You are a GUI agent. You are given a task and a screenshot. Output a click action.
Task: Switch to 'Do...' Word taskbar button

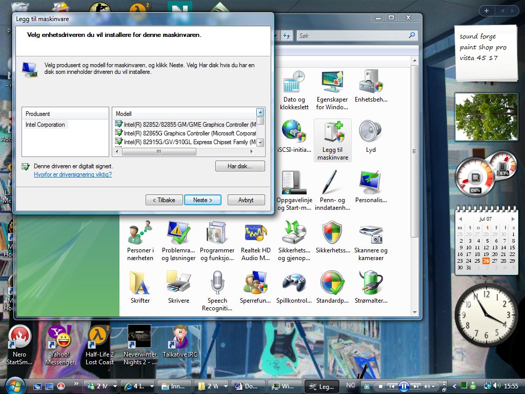tap(249, 386)
